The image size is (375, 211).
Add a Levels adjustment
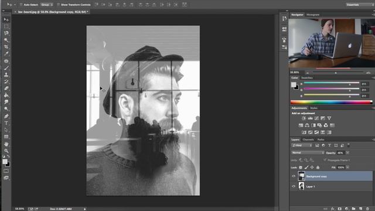[x=310, y=118]
